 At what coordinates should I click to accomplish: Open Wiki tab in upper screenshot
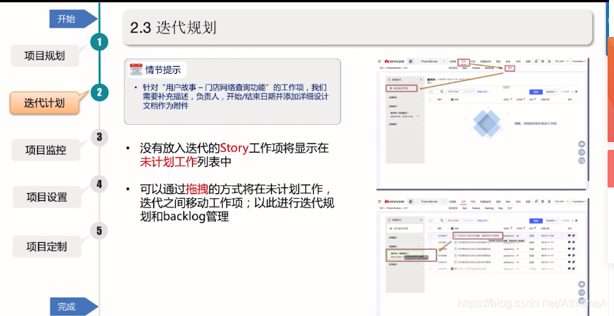508,61
